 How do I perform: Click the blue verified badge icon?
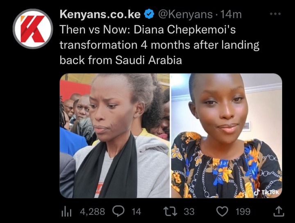pos(149,14)
